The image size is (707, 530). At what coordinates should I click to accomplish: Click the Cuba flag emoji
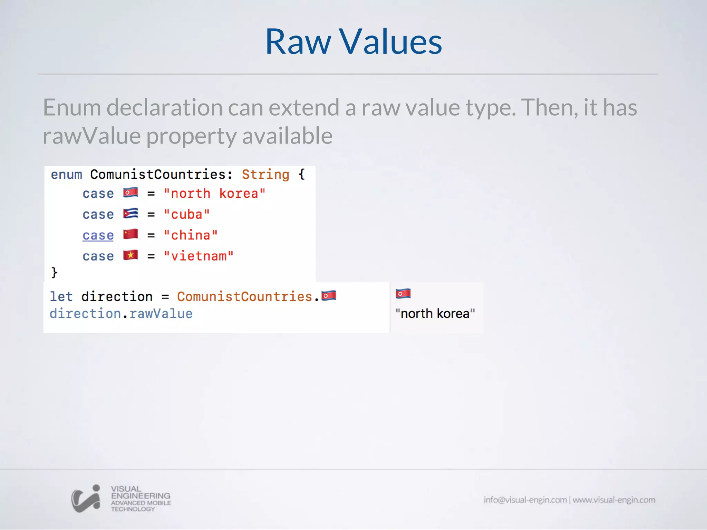coord(130,214)
